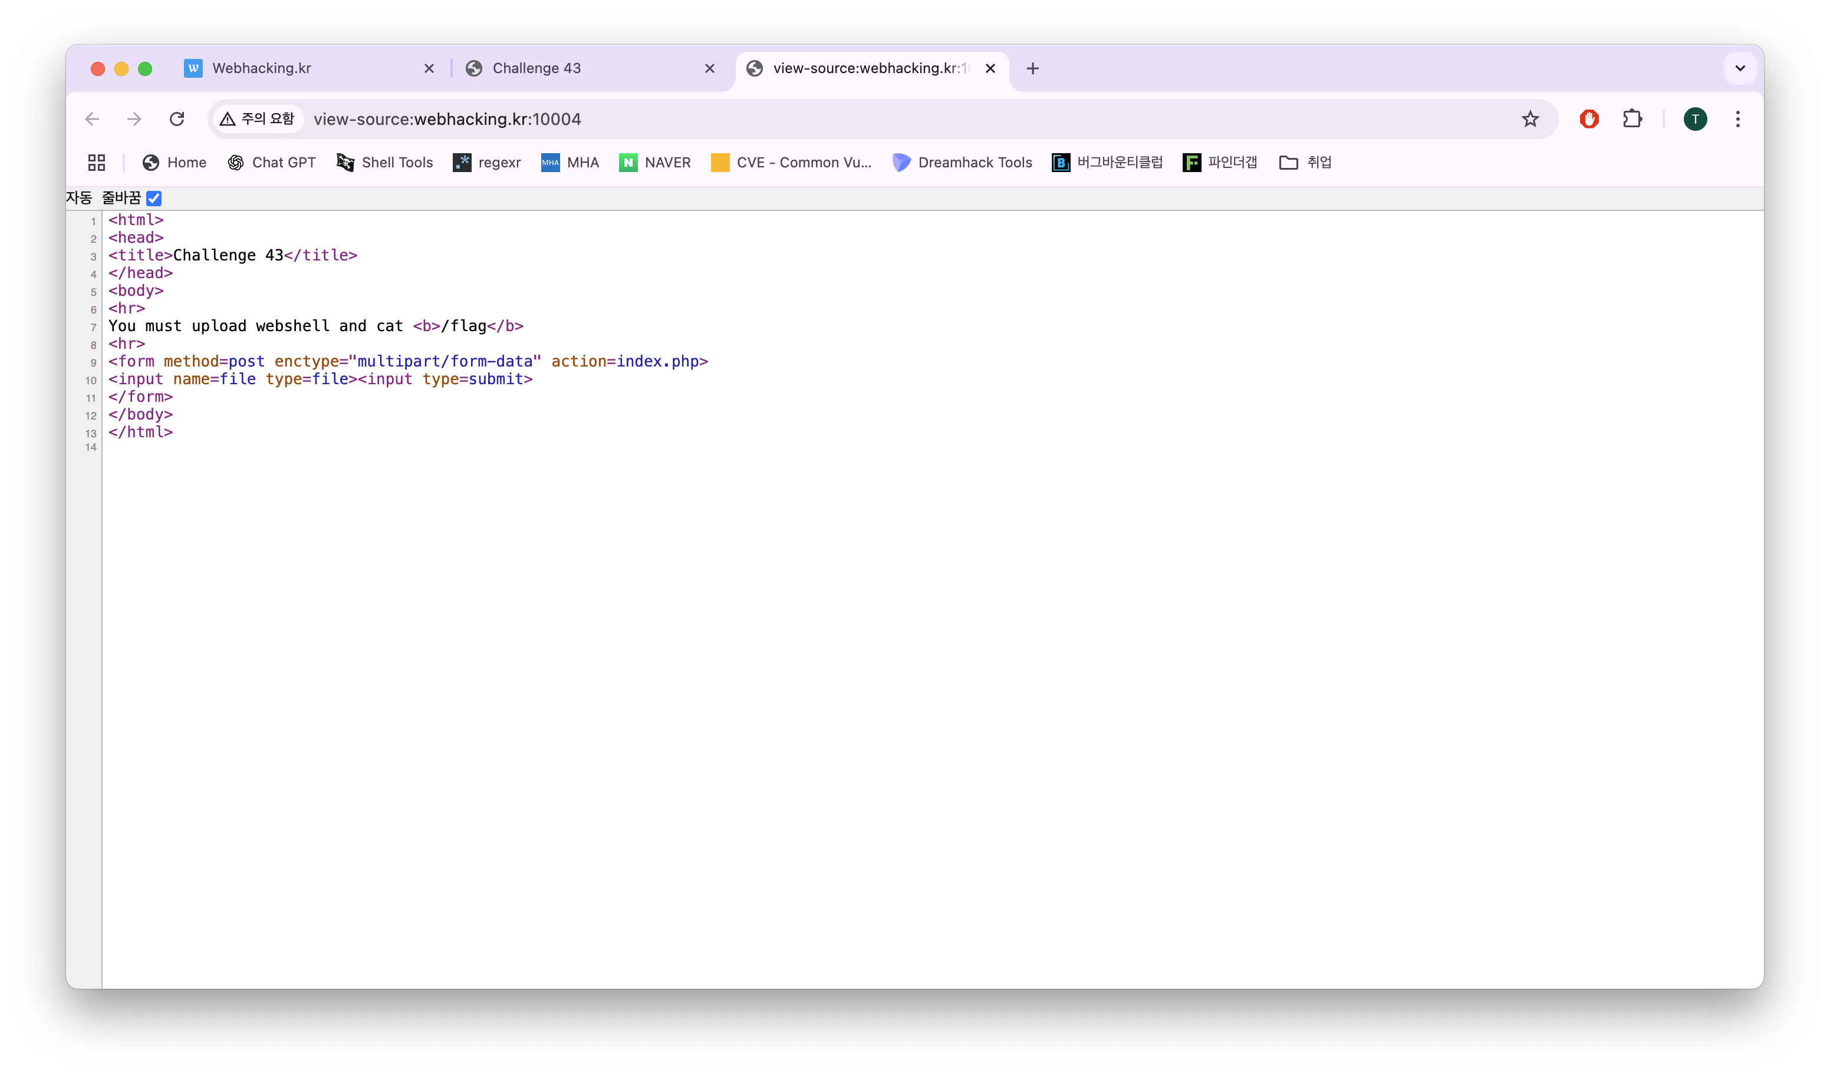Screen dimensions: 1830x1076
Task: Open Chrome three-dot menu
Action: pos(1737,119)
